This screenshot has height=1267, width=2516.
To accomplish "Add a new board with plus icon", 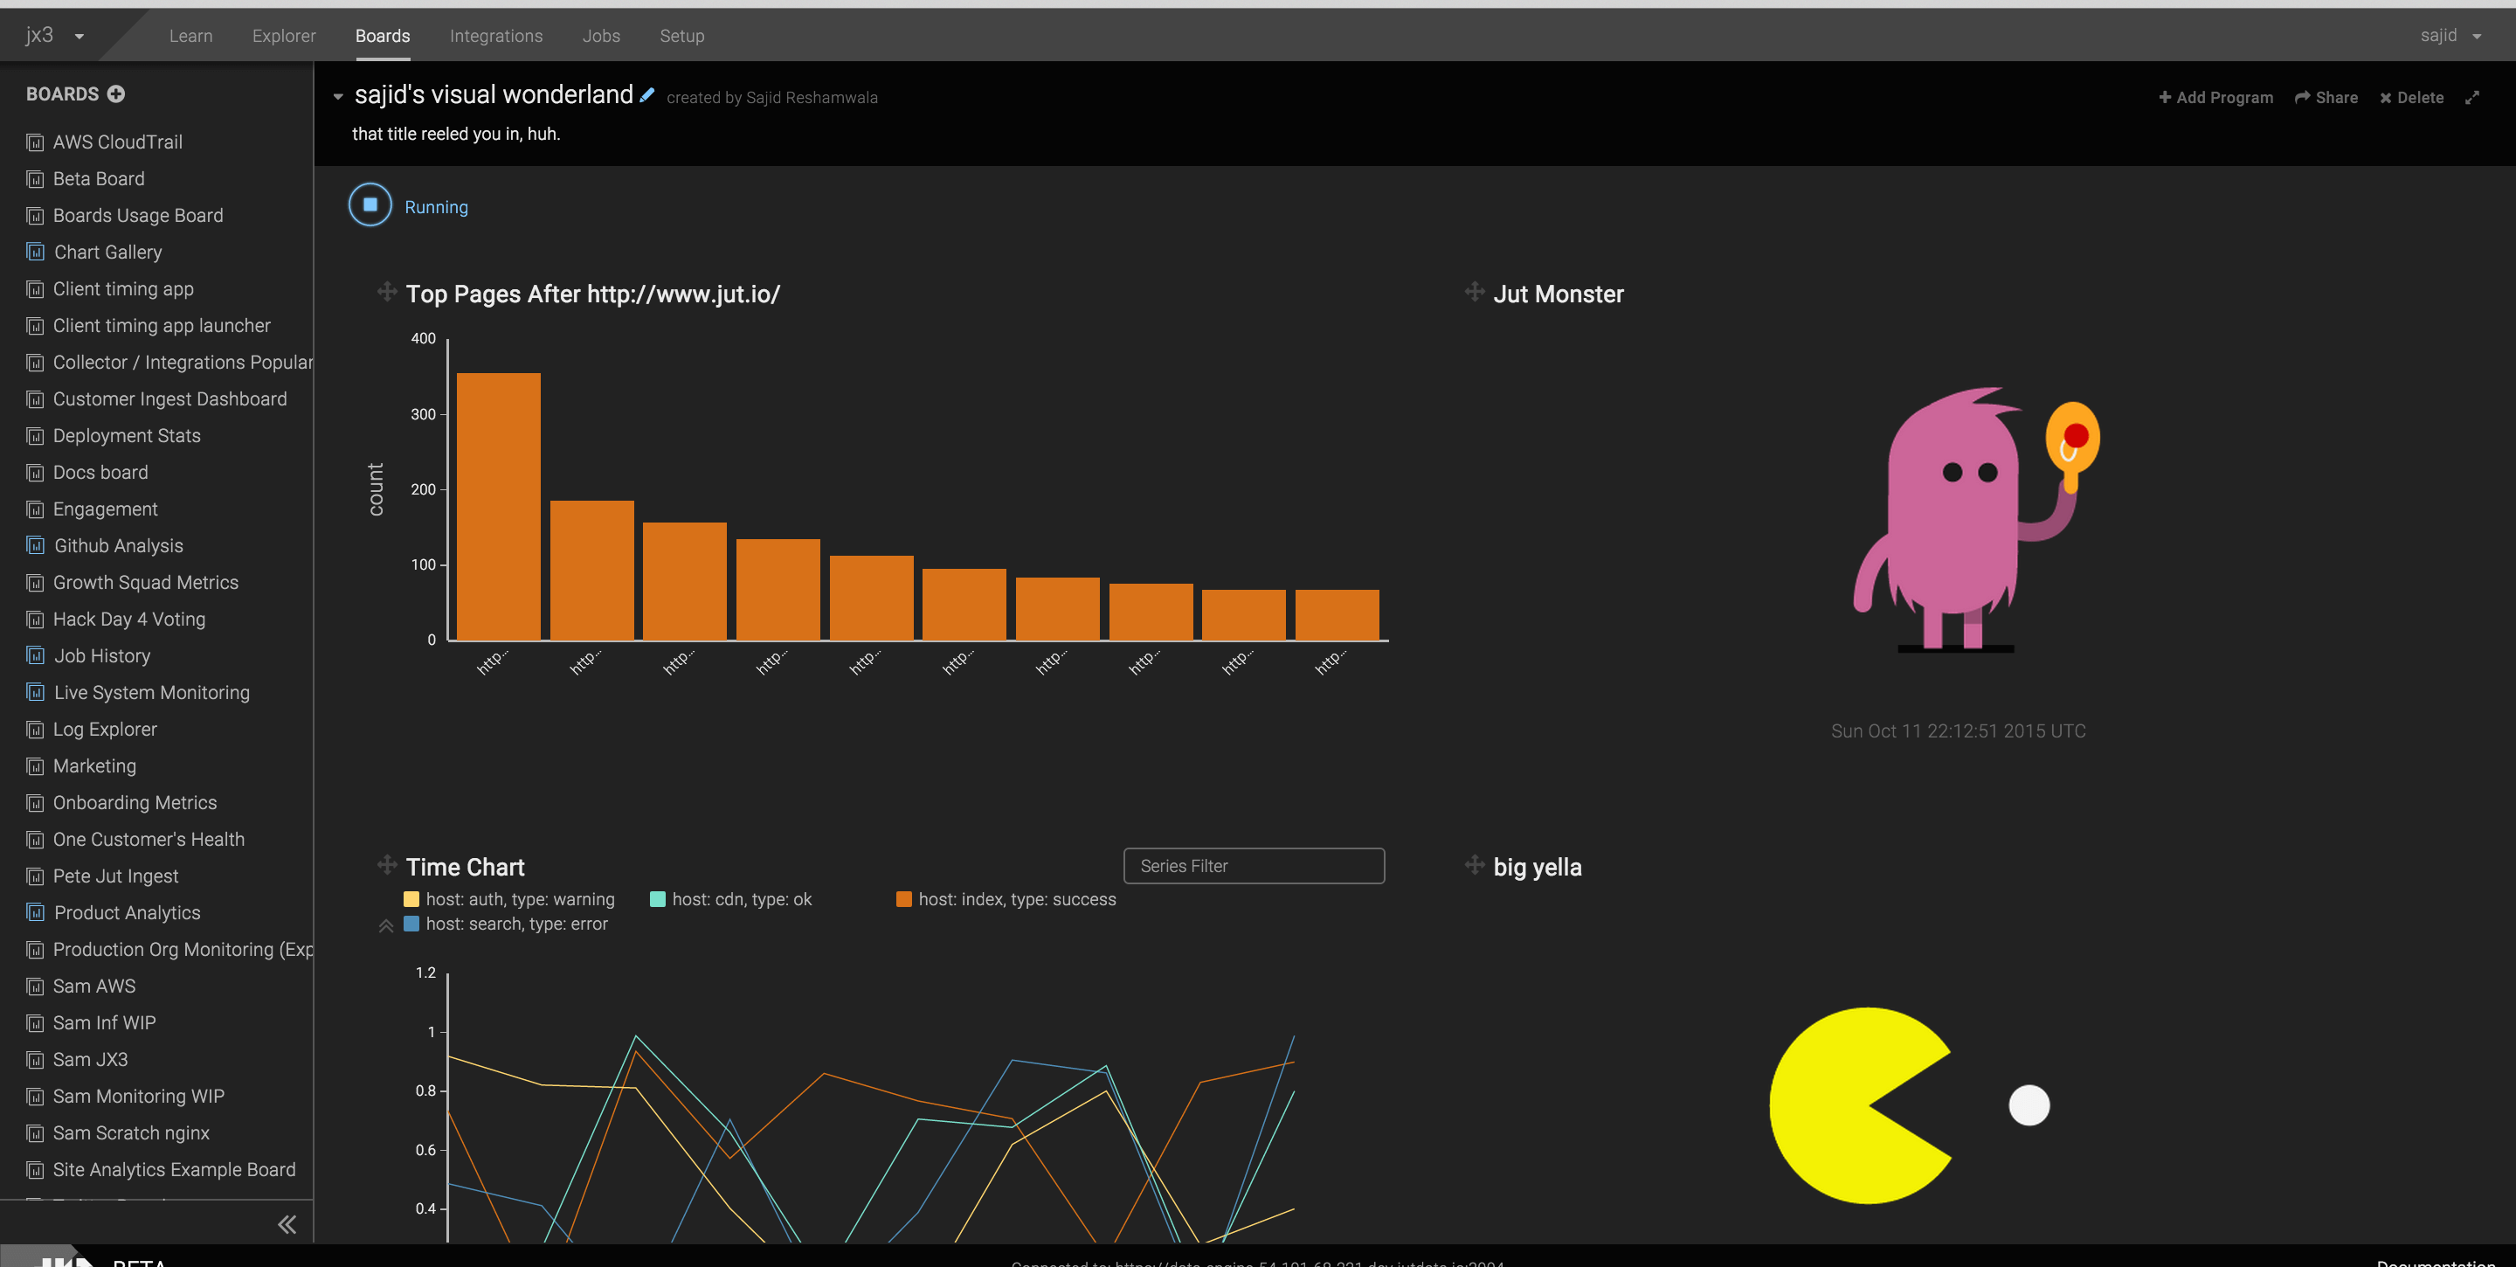I will (116, 93).
